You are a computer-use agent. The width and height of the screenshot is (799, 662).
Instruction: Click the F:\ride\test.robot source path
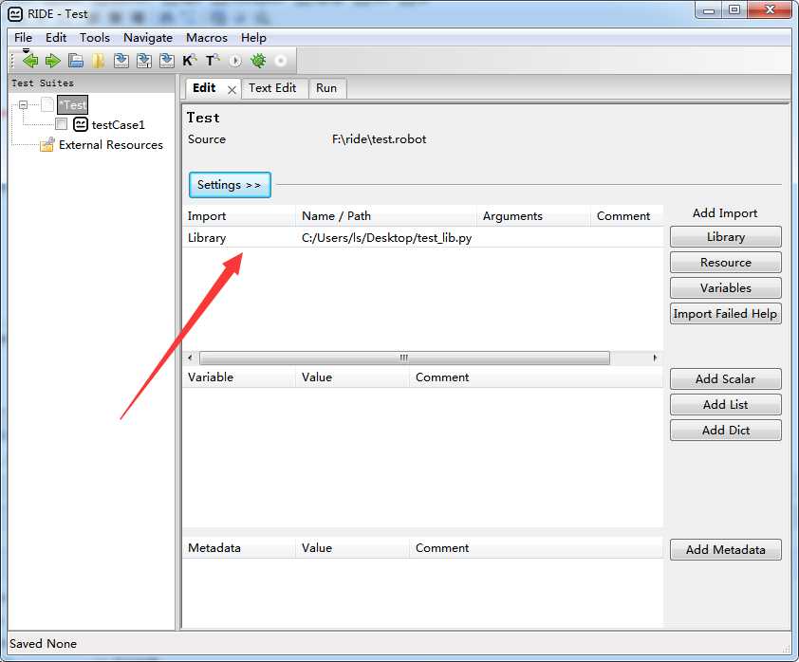[380, 139]
